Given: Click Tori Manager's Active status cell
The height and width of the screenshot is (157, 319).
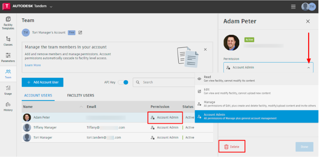Looking at the screenshot, I should coord(189,138).
